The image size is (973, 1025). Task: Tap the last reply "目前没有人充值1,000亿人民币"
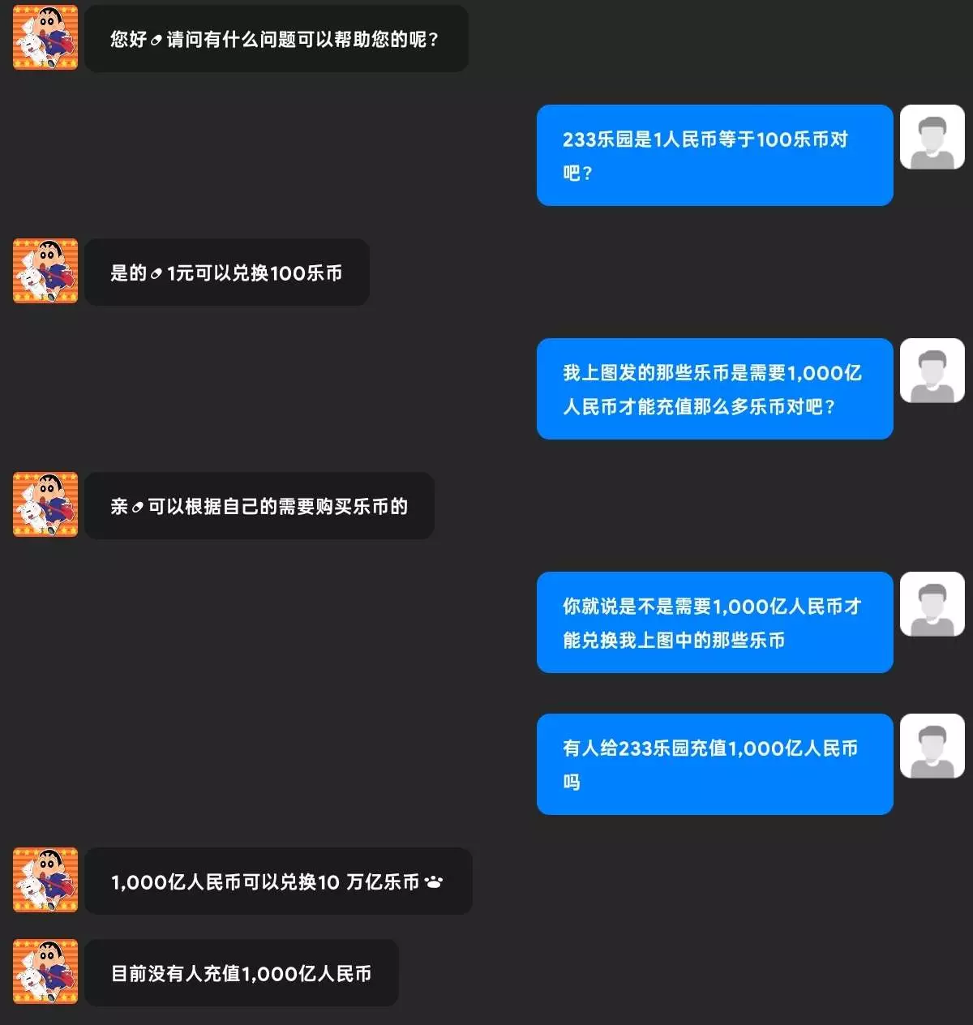coord(242,973)
